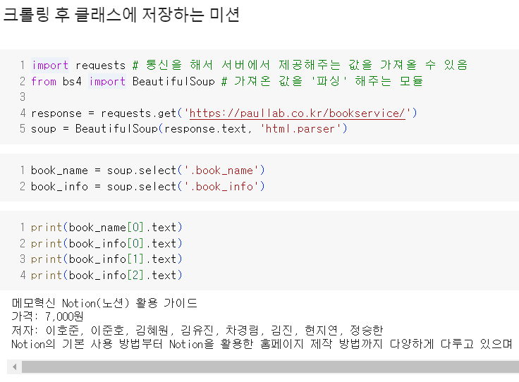Screen dimensions: 519x382
Task: Click the 'print(book_info[0].text)' line
Action: pyautogui.click(x=106, y=244)
